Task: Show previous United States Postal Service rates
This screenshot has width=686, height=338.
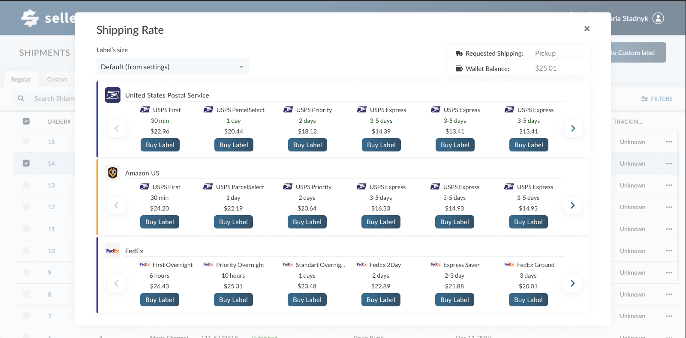Action: coord(117,128)
